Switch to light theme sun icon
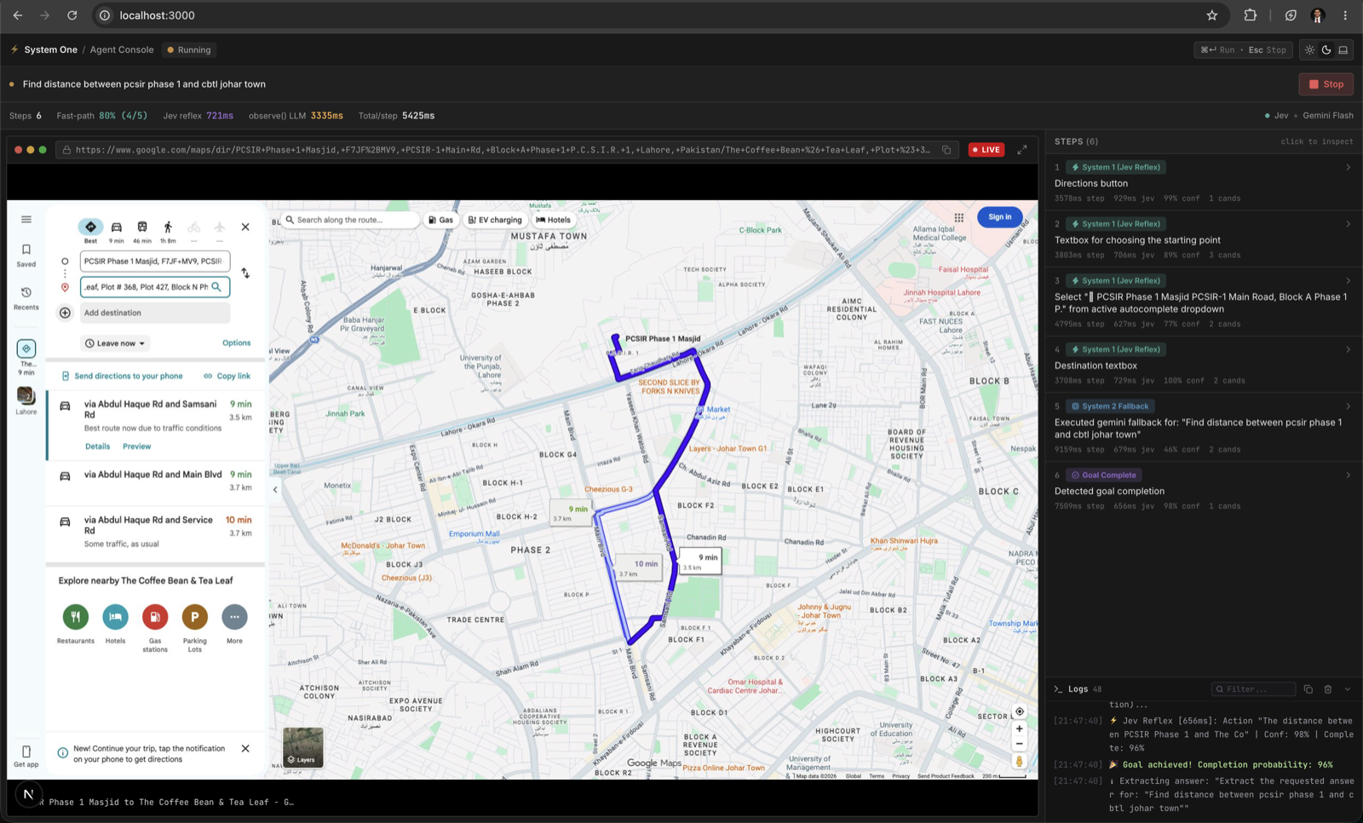1363x823 pixels. [1310, 49]
